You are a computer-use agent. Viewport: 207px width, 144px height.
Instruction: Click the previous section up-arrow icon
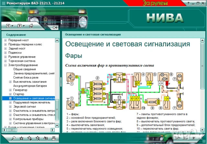(177, 138)
